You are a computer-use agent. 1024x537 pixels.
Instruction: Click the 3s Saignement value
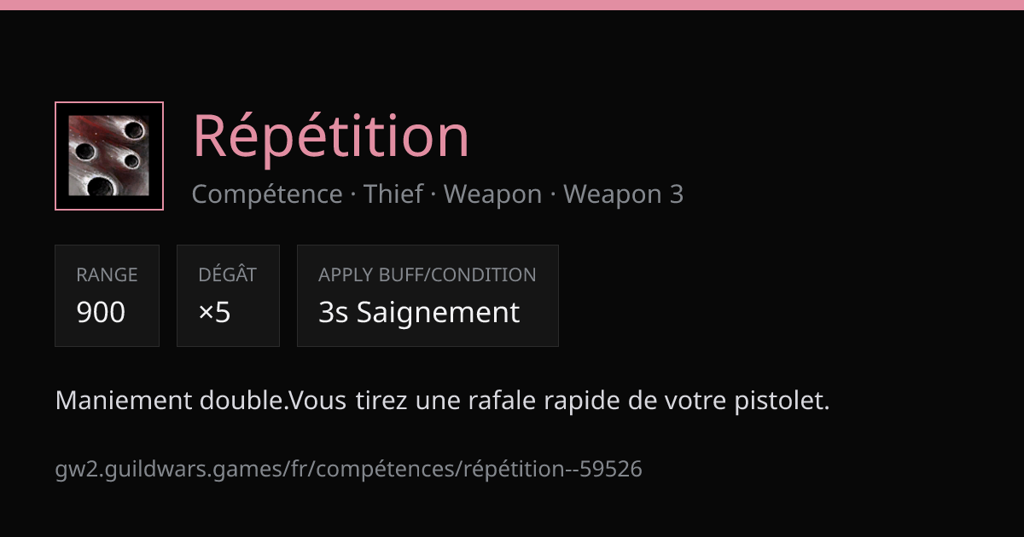tap(419, 313)
